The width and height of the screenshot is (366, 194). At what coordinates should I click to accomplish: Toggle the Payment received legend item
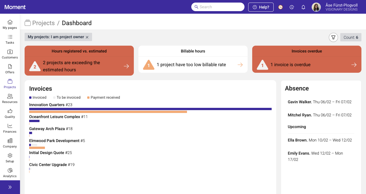point(104,97)
